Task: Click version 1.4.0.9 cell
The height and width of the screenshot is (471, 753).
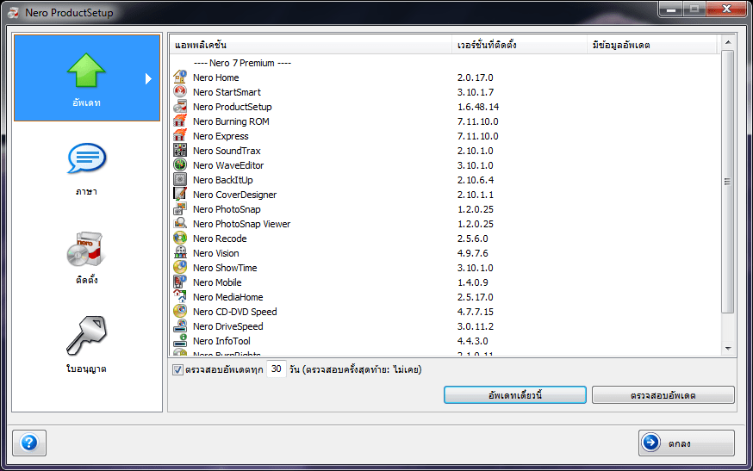Action: (472, 282)
